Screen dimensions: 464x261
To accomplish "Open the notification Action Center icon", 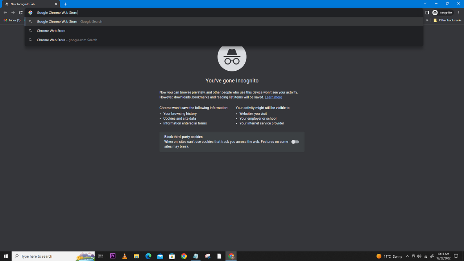I will click(456, 256).
